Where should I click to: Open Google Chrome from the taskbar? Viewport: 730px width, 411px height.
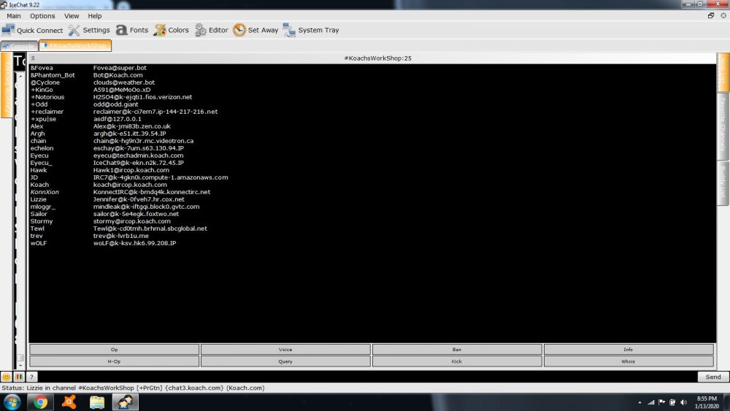40,402
